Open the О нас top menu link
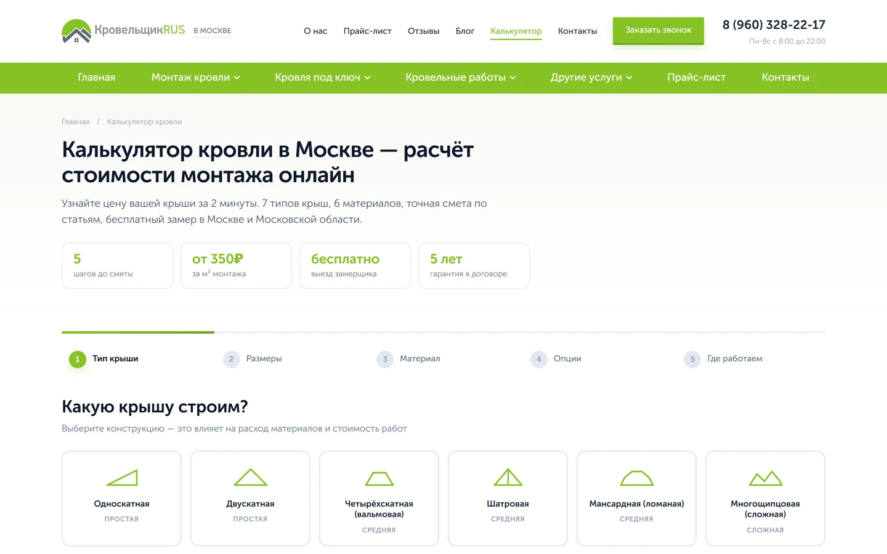Viewport: 887px width, 554px height. [315, 31]
